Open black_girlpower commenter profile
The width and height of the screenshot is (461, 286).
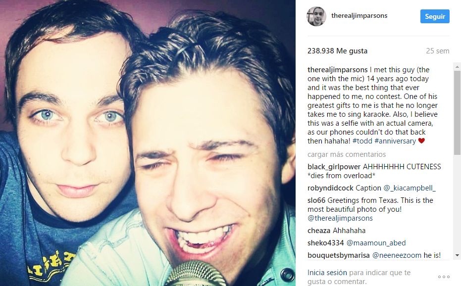[x=334, y=167]
